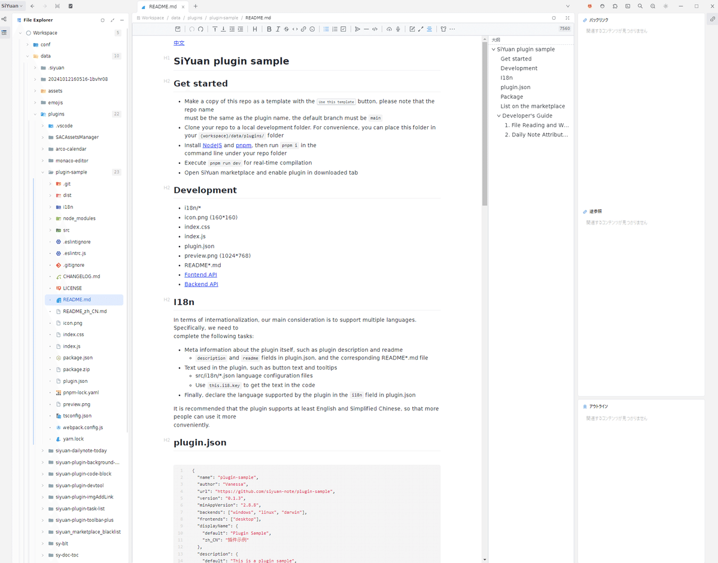The image size is (718, 563).
Task: Collapse the plugins folder
Action: [35, 114]
